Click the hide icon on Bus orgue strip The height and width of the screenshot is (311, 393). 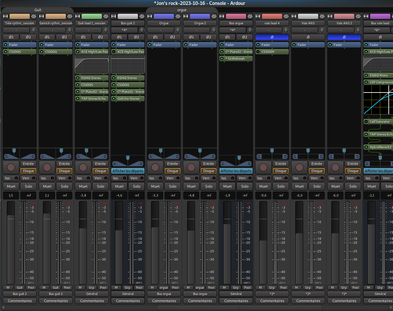250,16
